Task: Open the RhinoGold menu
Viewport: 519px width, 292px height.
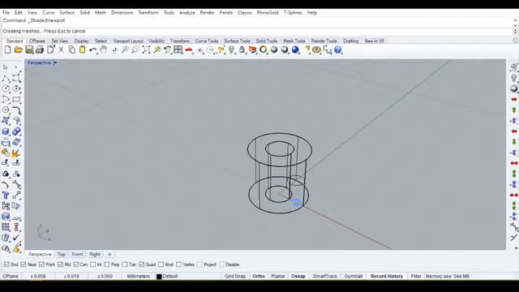Action: [268, 13]
